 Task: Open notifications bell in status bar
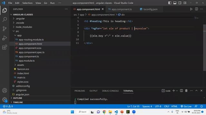coord(201,106)
